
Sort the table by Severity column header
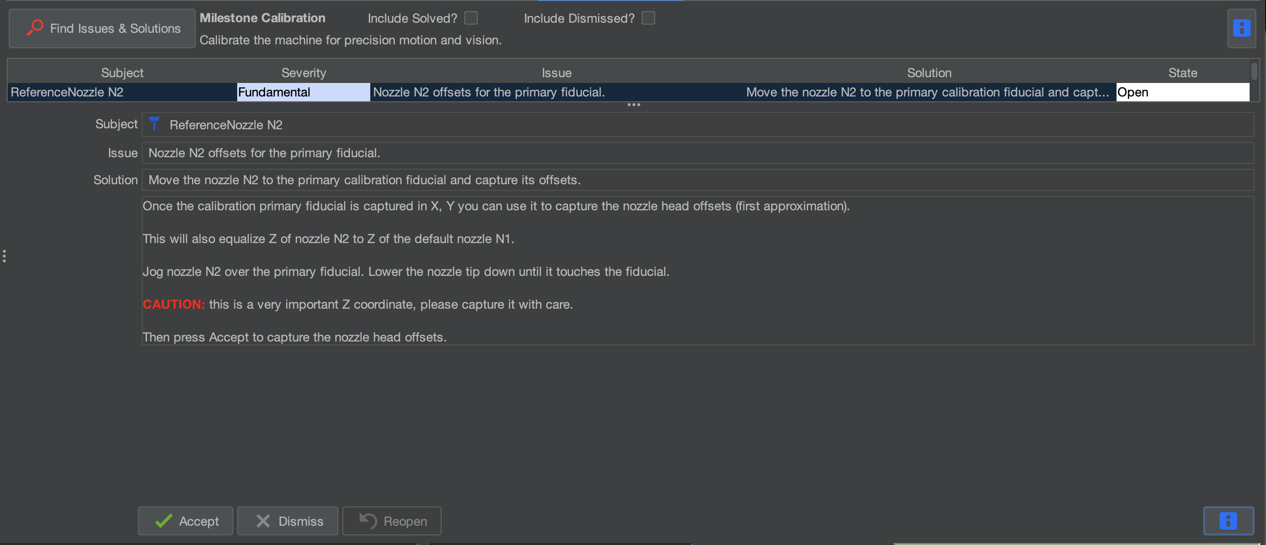point(303,73)
